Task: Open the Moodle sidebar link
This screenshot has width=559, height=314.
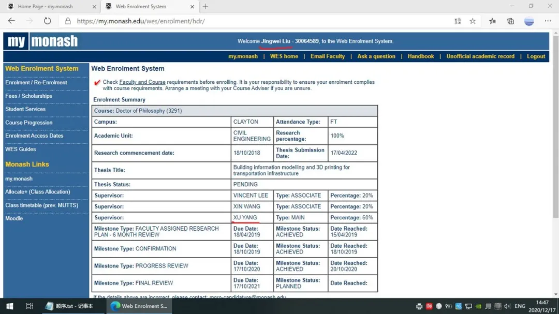Action: (x=14, y=218)
